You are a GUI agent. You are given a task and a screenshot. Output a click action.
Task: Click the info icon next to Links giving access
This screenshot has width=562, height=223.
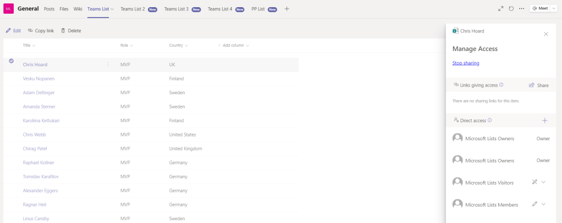(x=501, y=85)
